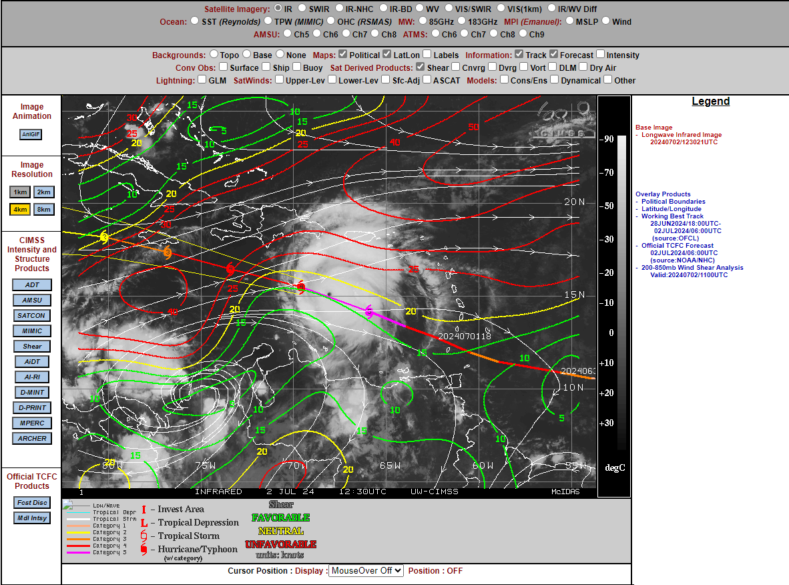Select WV satellite imagery

click(420, 8)
